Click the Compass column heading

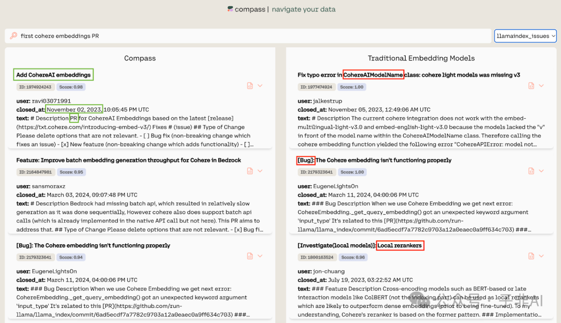pos(140,58)
